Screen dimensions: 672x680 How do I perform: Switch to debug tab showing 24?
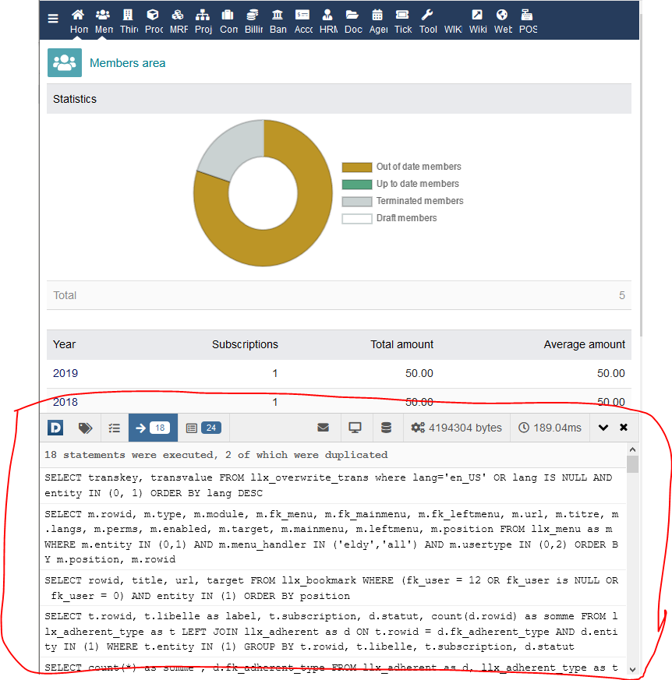(203, 428)
